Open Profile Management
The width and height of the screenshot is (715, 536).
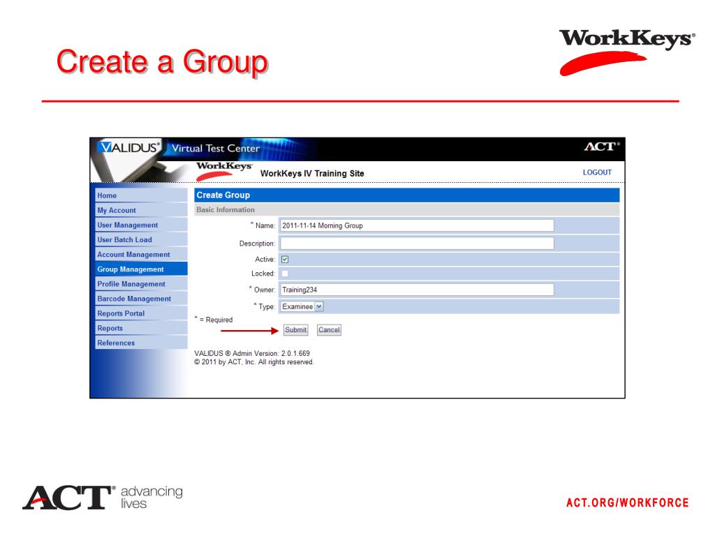[141, 284]
